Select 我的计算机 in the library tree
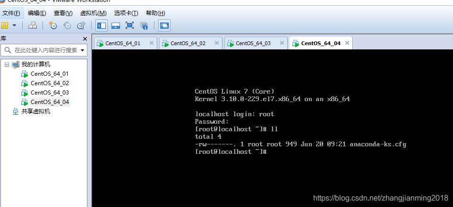Screen dimensions: 453x207 click(x=36, y=64)
